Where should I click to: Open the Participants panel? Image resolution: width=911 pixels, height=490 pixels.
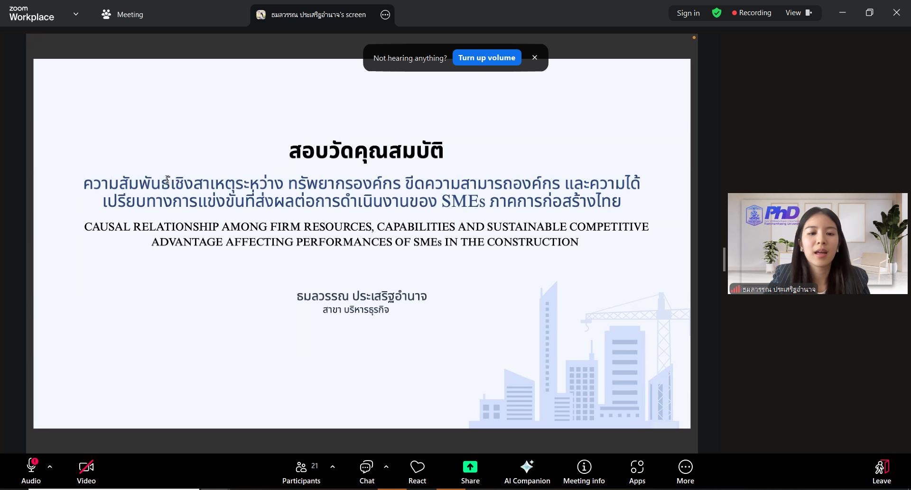[x=301, y=472]
